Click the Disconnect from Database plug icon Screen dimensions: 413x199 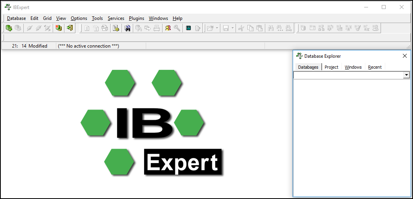point(38,28)
